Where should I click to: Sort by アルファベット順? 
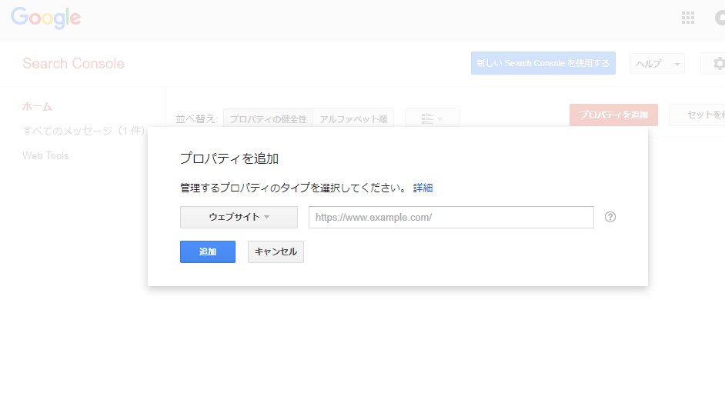click(353, 119)
